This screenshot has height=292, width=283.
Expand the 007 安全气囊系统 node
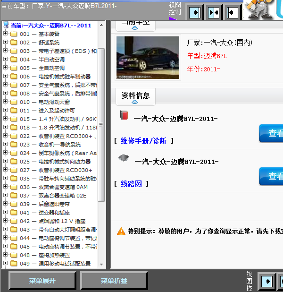point(5,85)
